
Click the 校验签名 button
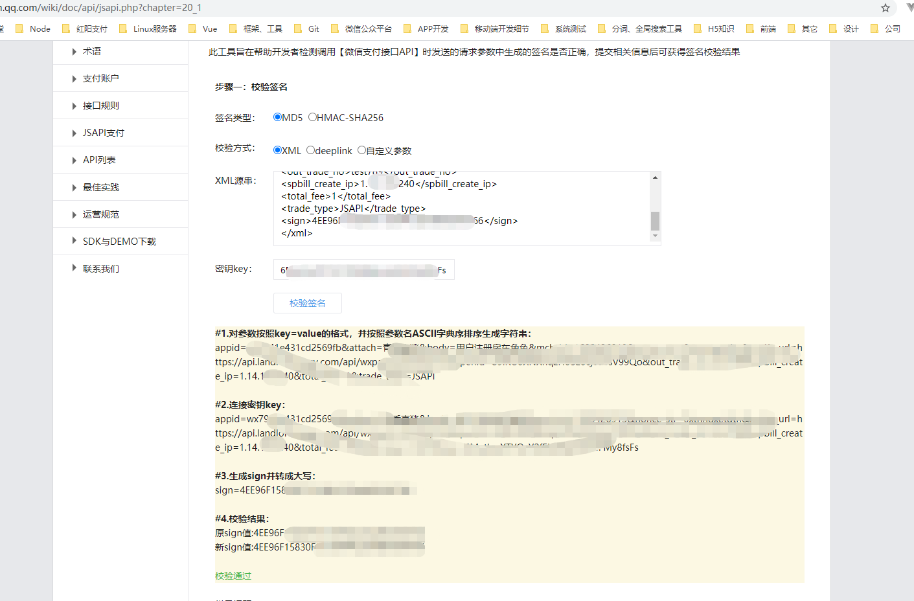(308, 303)
